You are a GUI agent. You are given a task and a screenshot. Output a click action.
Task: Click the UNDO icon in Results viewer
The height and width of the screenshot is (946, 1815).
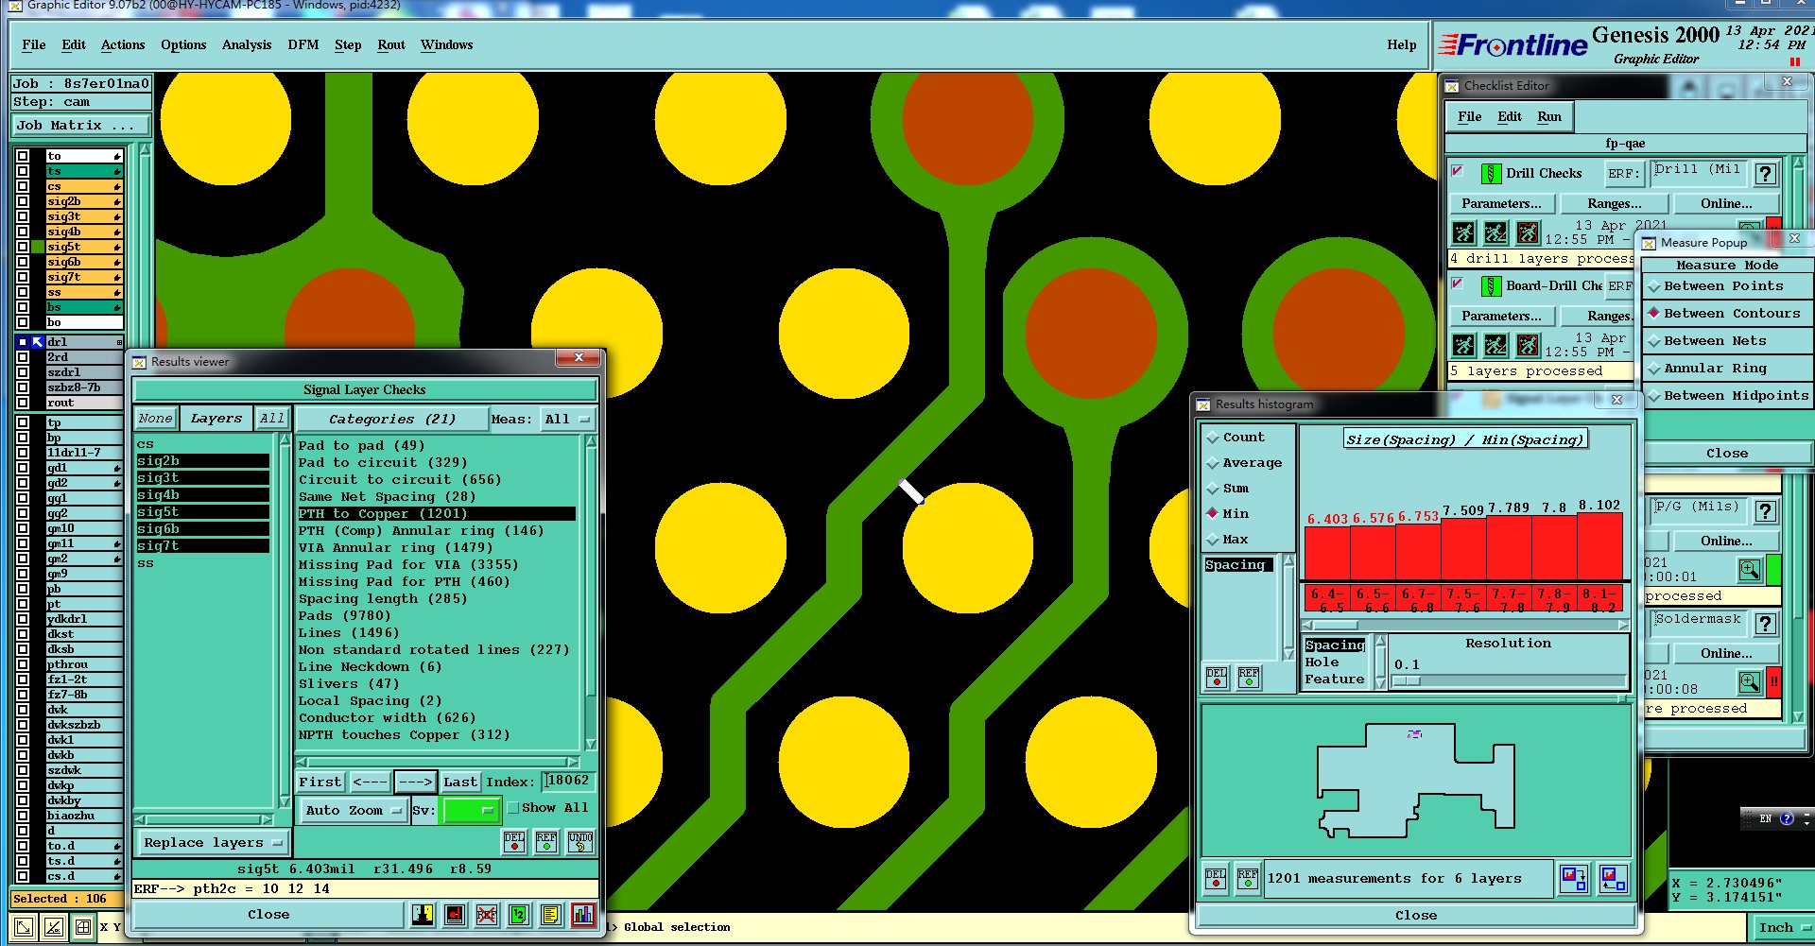click(x=580, y=842)
